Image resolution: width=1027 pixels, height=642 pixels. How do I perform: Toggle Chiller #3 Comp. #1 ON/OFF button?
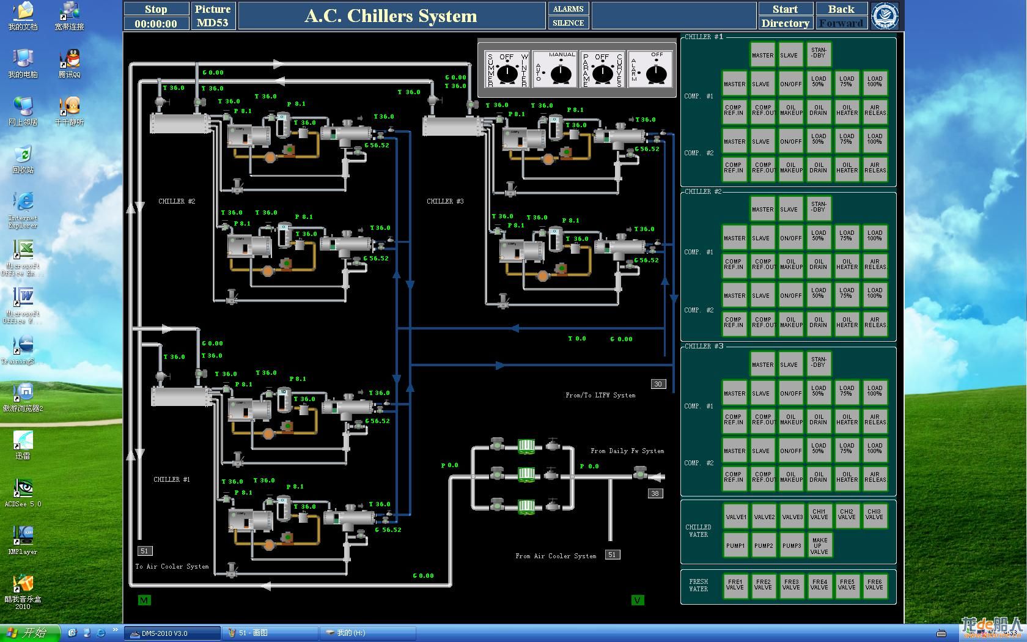pos(790,393)
